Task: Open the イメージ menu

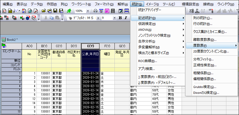Action: [x=152, y=4]
